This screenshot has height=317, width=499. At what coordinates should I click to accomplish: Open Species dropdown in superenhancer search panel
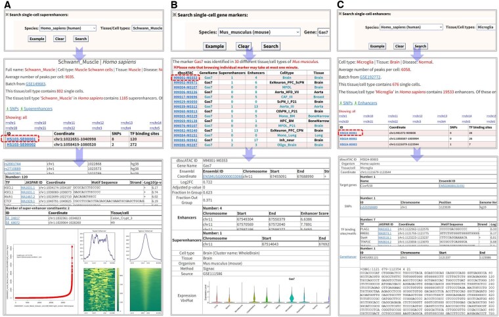coord(68,28)
